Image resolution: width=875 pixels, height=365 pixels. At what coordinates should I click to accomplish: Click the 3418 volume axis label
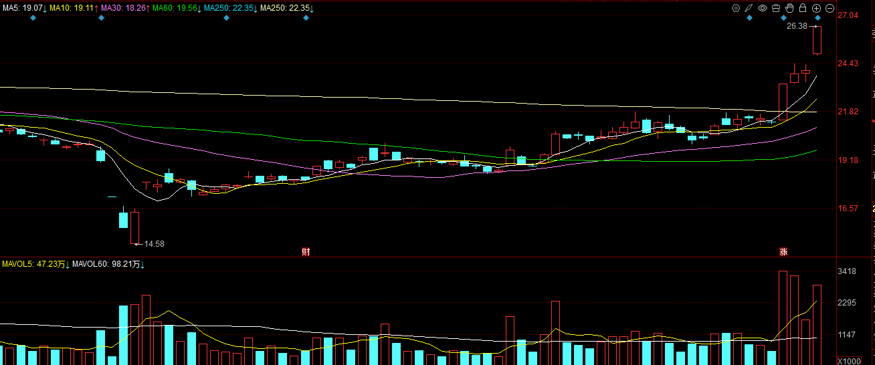point(848,271)
